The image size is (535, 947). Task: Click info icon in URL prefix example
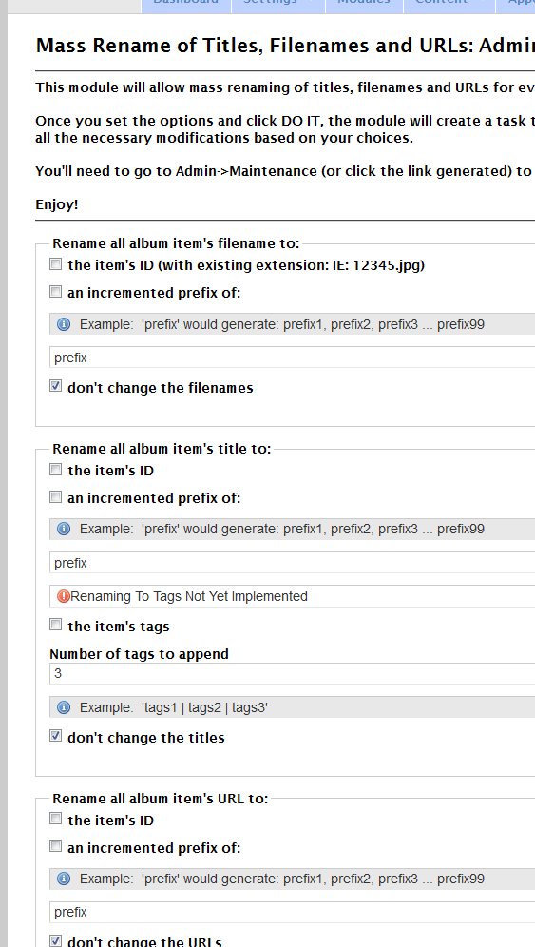point(64,879)
